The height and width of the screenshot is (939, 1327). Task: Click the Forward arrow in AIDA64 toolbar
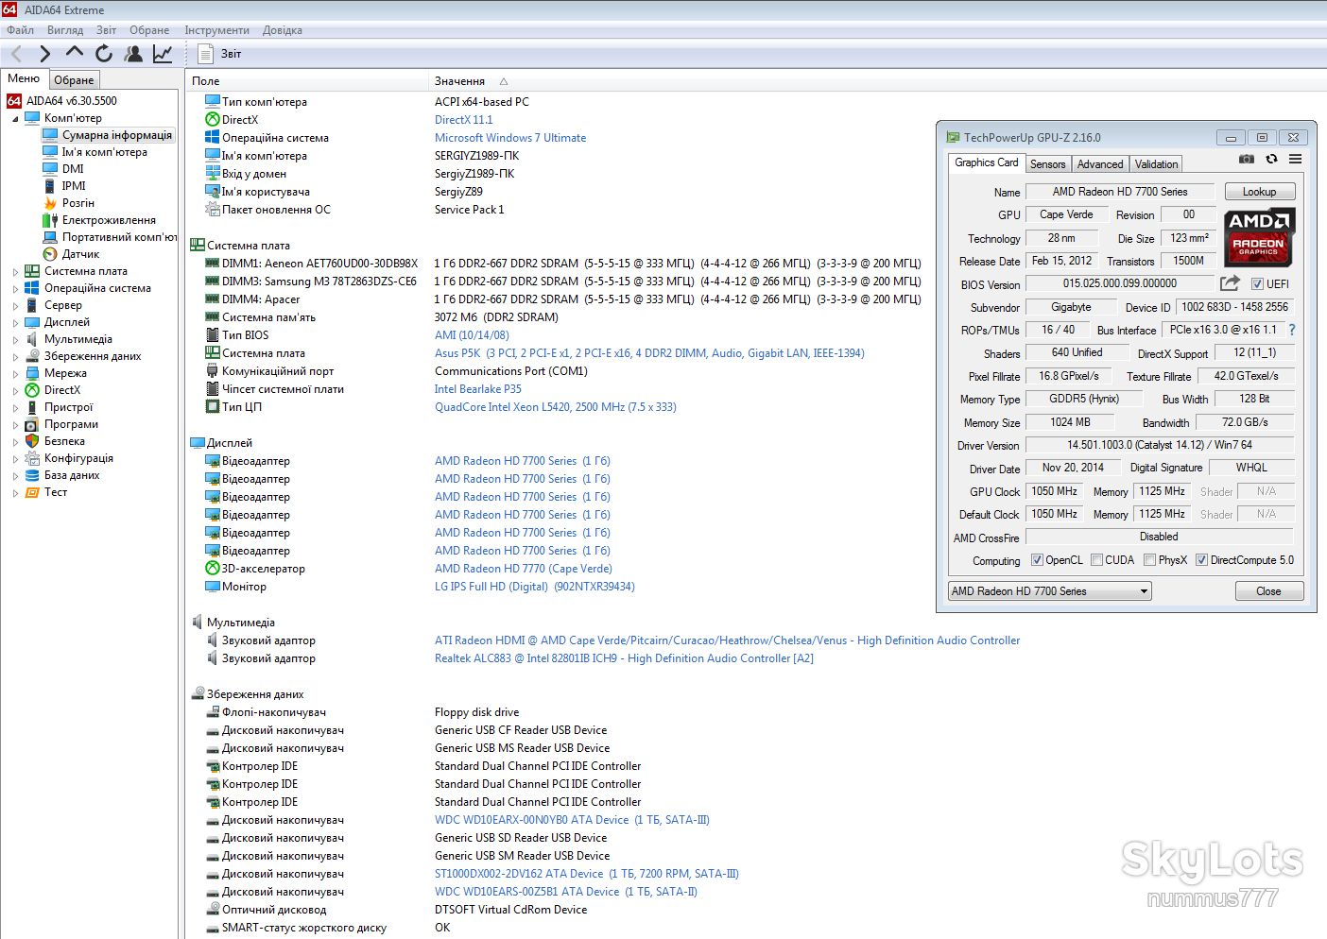(44, 54)
